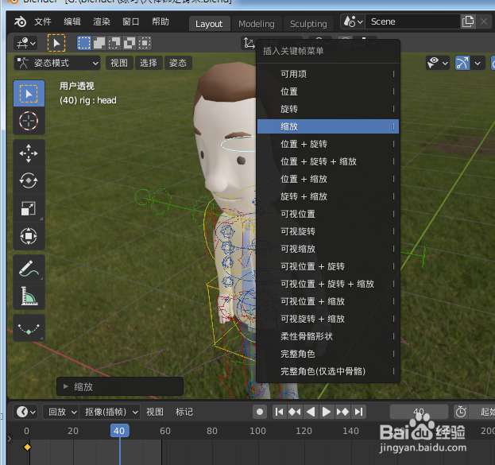
Task: Open the 渲染 menu
Action: [x=102, y=21]
